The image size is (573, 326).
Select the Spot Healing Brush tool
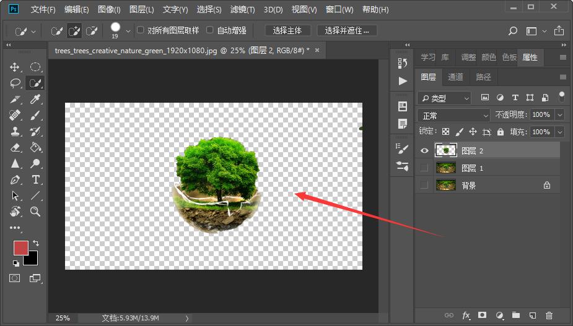(15, 115)
